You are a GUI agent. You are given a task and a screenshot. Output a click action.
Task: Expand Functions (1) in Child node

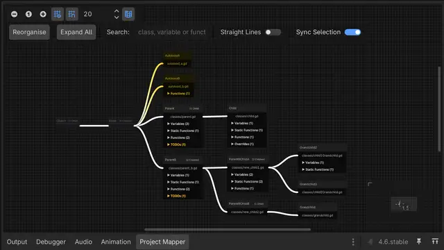[243, 137]
